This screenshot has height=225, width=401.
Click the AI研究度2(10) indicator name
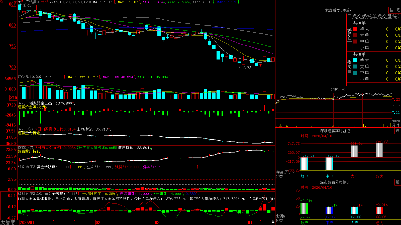tap(30, 193)
